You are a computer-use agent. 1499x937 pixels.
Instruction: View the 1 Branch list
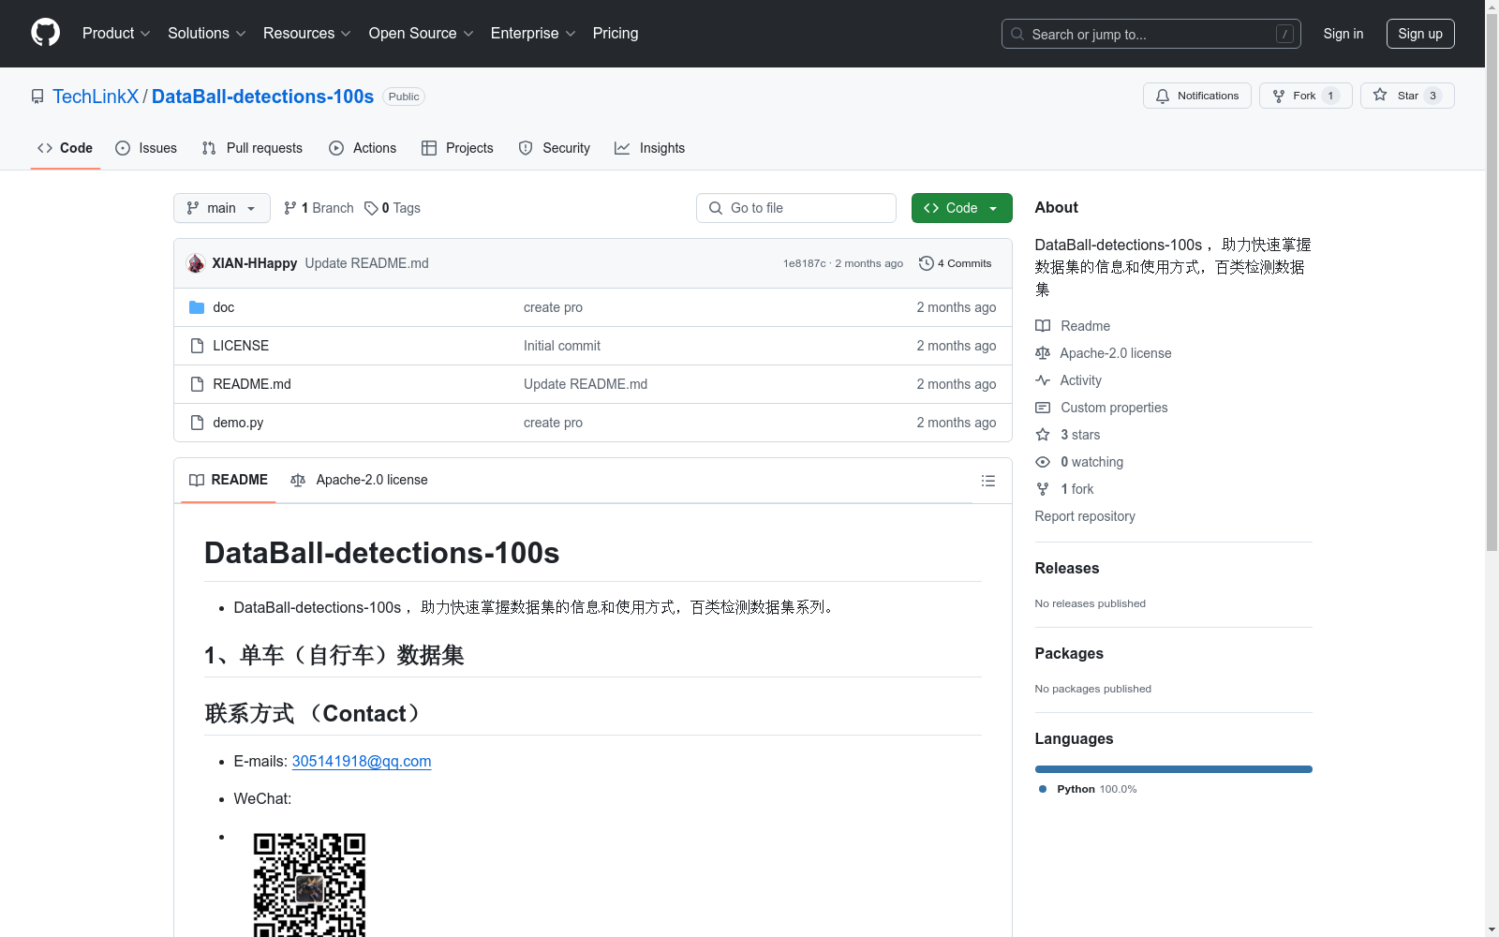(319, 208)
